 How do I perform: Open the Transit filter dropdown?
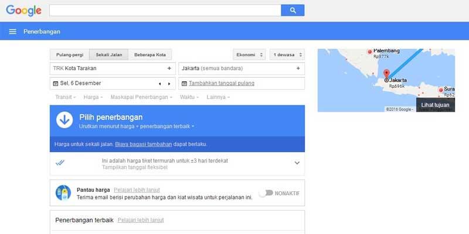pos(66,97)
